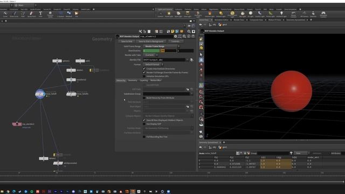Click the green start frame slider field

point(151,51)
